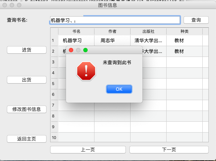Viewport: 216px width, 161px height.
Task: Click the green zoom button on dialog
Action: 85,50
